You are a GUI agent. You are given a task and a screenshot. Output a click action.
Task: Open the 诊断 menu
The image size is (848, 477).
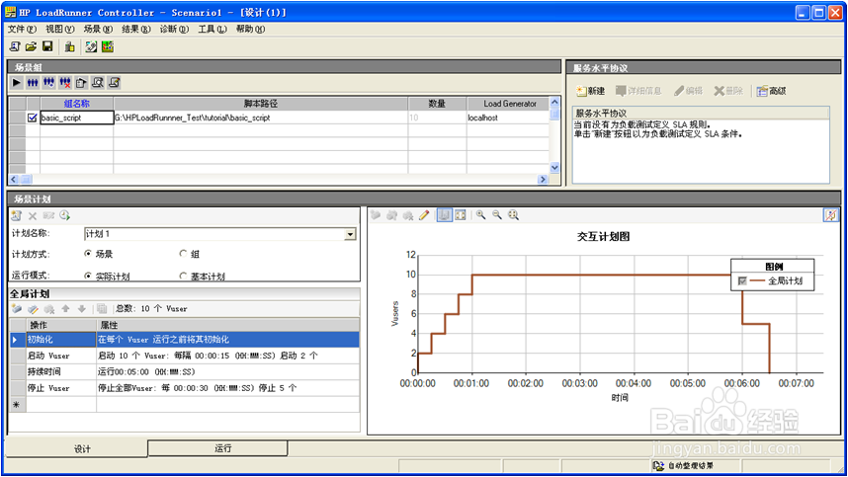pyautogui.click(x=174, y=30)
